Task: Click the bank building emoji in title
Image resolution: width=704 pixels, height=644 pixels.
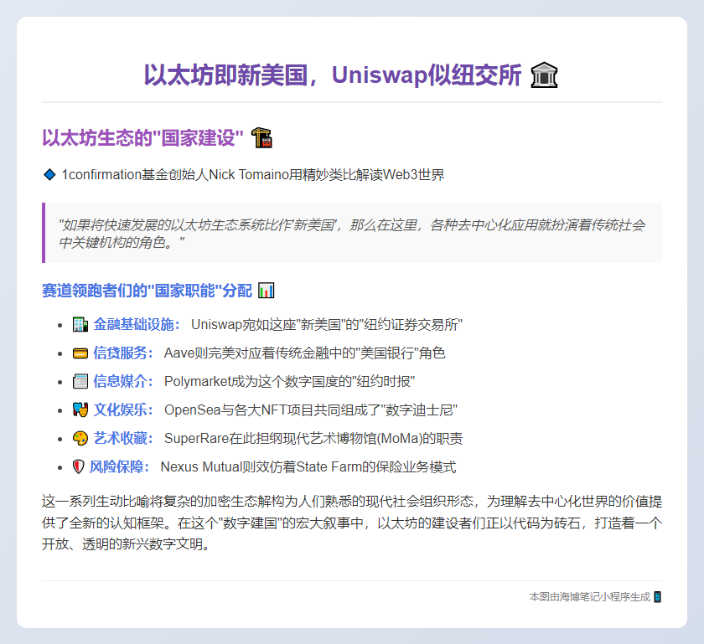Action: 544,75
